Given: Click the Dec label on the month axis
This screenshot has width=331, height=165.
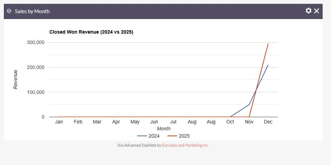Looking at the screenshot, I should pos(268,122).
